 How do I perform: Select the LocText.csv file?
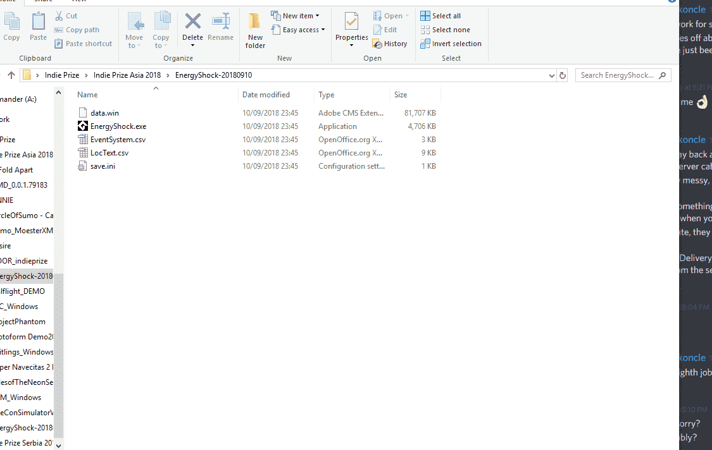(x=109, y=153)
